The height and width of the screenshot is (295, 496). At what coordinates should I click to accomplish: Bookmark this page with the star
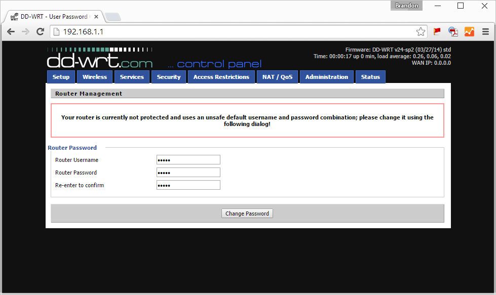(421, 31)
